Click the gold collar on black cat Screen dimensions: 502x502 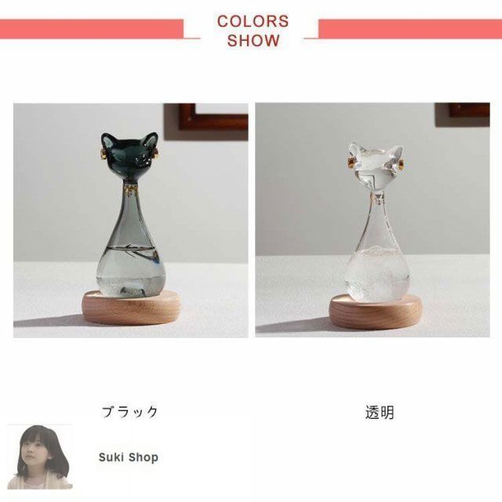pos(131,187)
